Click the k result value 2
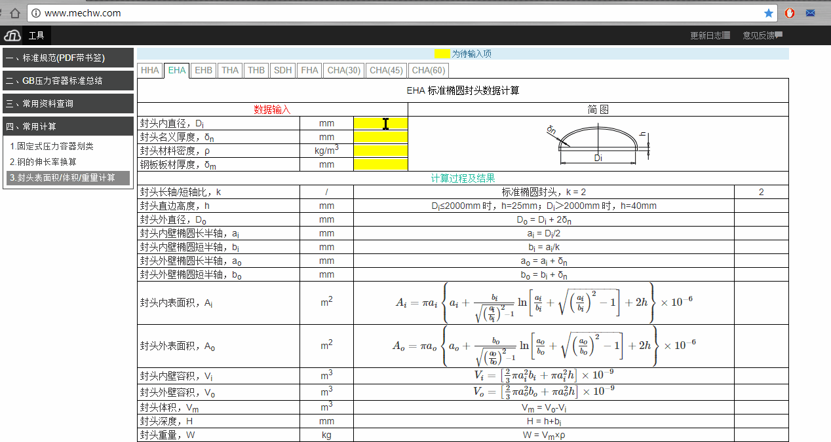The height and width of the screenshot is (442, 831). pos(761,192)
